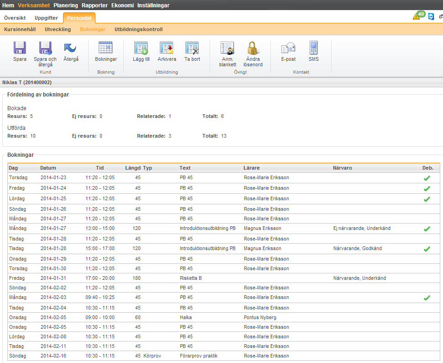Sort table by Text column header

pyautogui.click(x=185, y=168)
